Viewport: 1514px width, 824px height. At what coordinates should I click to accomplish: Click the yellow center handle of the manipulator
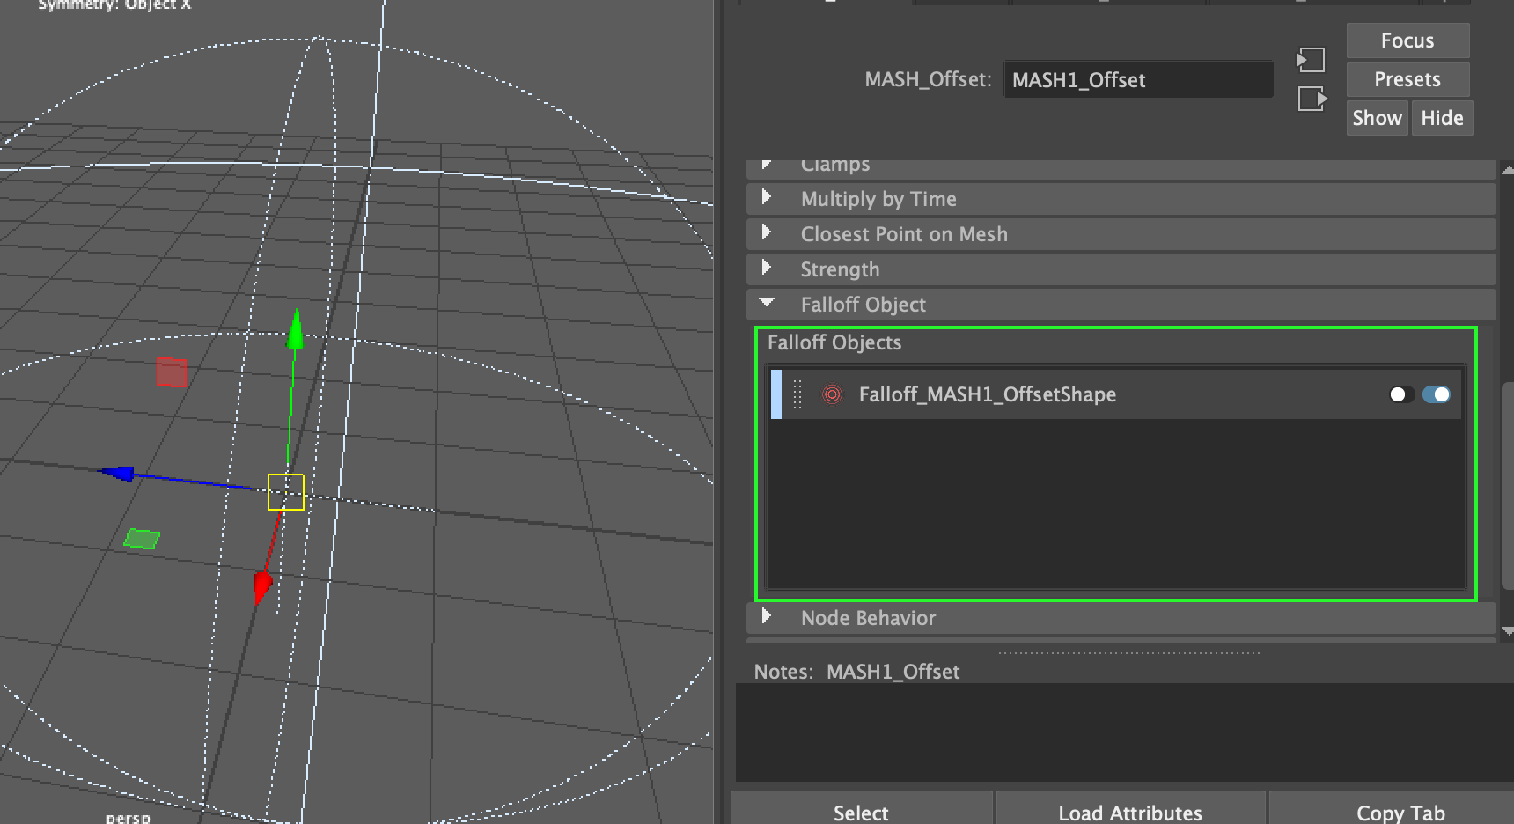tap(284, 491)
